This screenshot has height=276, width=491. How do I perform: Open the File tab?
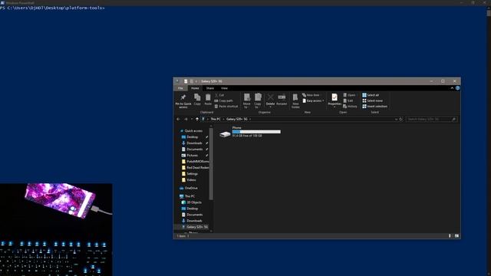[180, 88]
